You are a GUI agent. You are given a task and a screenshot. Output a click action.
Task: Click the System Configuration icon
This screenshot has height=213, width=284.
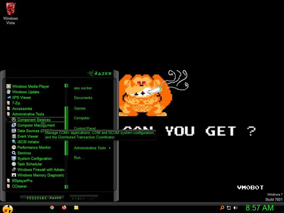[14, 158]
